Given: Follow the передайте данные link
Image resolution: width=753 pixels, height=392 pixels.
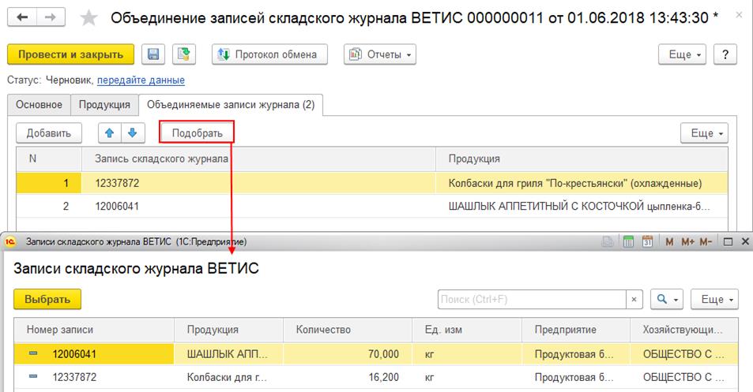Looking at the screenshot, I should click(141, 80).
